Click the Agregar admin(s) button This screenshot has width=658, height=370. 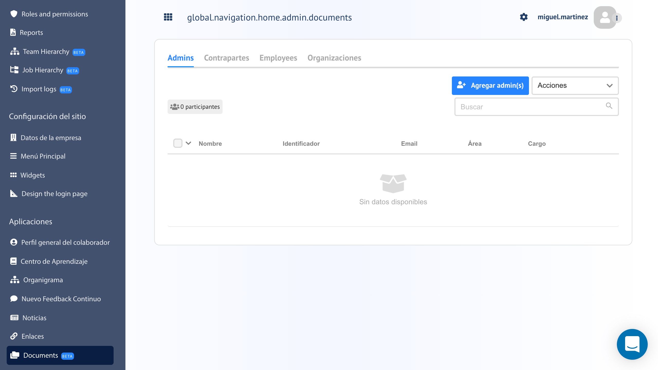490,86
